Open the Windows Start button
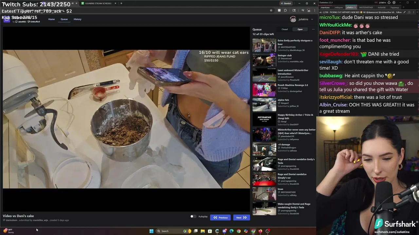The width and height of the screenshot is (419, 235). (152, 231)
